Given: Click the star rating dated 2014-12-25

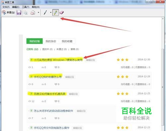Looking at the screenshot, I should tap(123, 94).
